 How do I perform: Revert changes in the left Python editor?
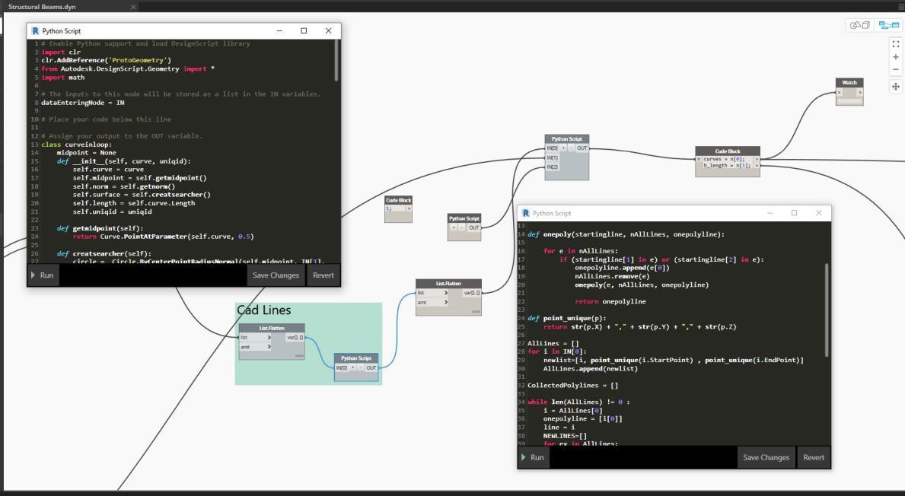tap(323, 275)
